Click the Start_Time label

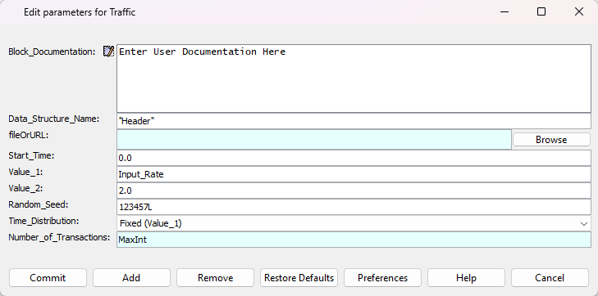[31, 156]
